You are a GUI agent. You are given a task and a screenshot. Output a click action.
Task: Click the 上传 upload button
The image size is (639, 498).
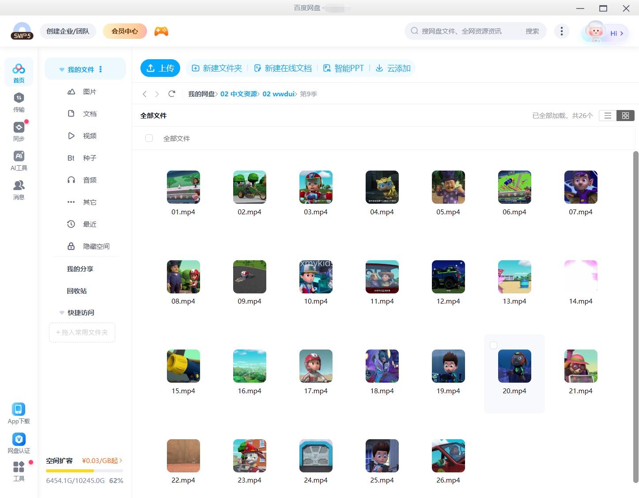click(x=160, y=68)
